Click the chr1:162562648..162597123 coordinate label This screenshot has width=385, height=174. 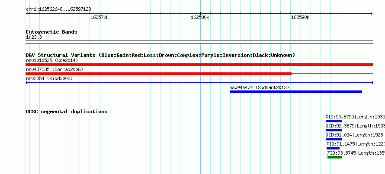[58, 9]
